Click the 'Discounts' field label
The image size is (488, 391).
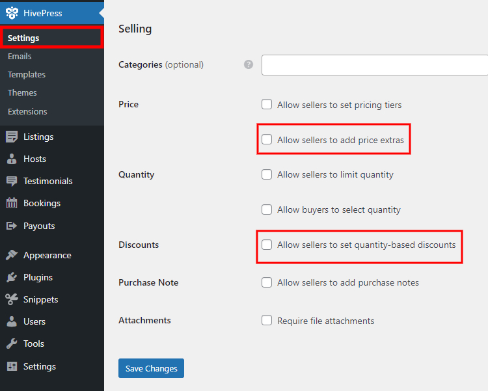[x=139, y=245]
